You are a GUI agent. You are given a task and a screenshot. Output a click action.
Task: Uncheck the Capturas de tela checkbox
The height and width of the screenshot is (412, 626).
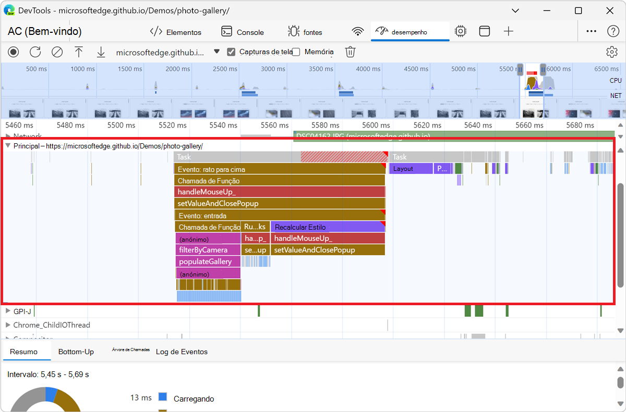(x=232, y=52)
